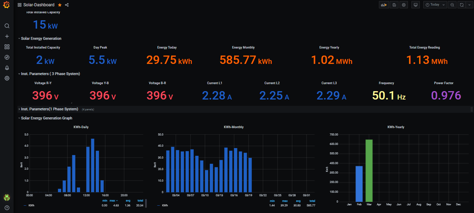Collapse the Solar Energy Generation row
The height and width of the screenshot is (213, 474).
41,38
